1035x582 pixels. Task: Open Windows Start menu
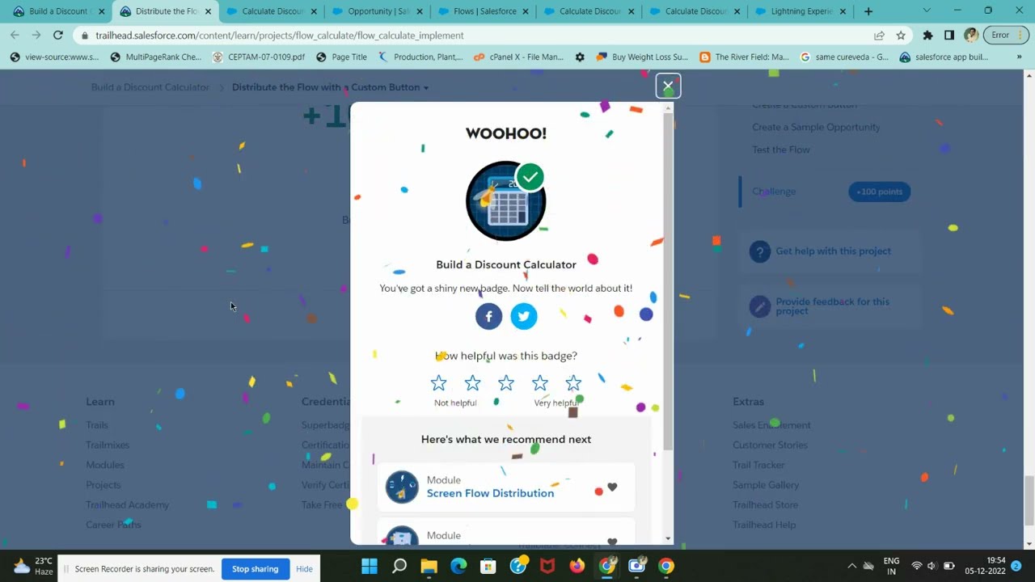369,566
